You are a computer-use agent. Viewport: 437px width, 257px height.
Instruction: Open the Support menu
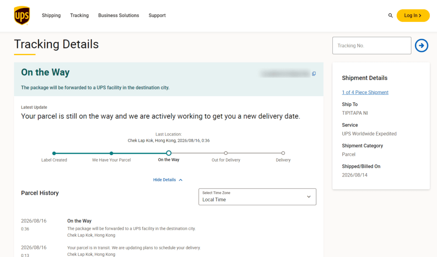point(157,15)
